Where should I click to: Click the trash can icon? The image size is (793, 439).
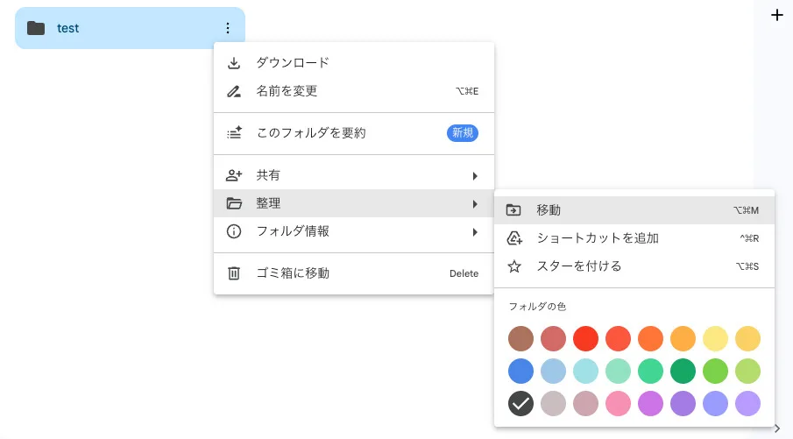(x=234, y=273)
